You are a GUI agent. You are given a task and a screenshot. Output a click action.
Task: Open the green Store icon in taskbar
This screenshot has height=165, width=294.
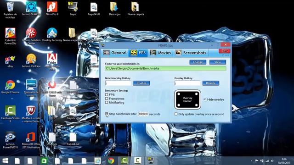tap(44, 161)
